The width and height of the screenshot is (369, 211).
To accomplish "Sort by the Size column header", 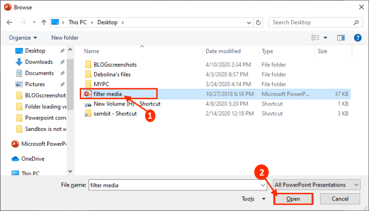I will pos(322,51).
